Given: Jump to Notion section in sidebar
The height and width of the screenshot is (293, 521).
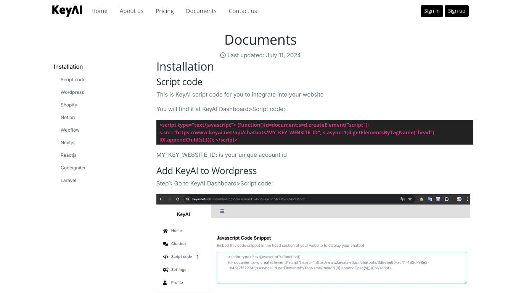Looking at the screenshot, I should tap(68, 118).
